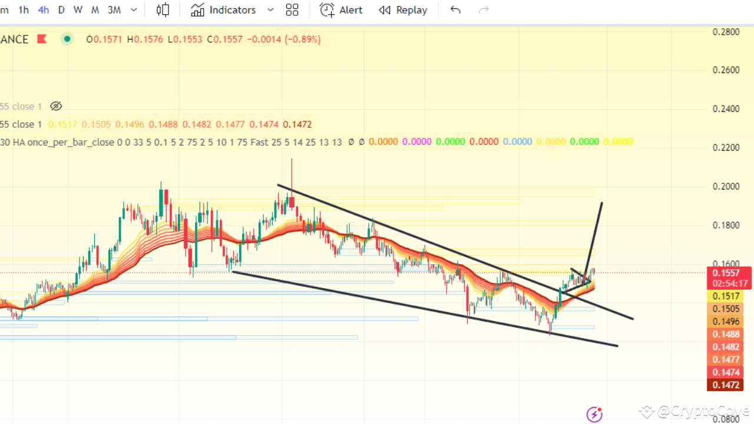Click the green market status dot
This screenshot has height=424, width=754.
tap(67, 38)
